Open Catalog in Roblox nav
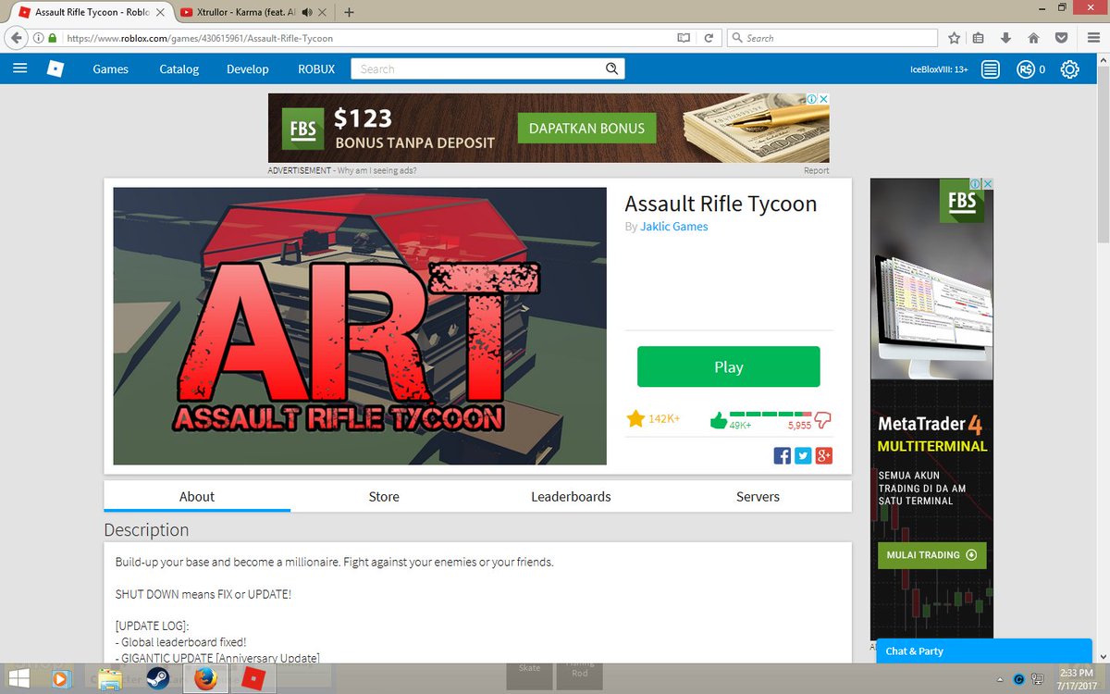 (x=179, y=68)
